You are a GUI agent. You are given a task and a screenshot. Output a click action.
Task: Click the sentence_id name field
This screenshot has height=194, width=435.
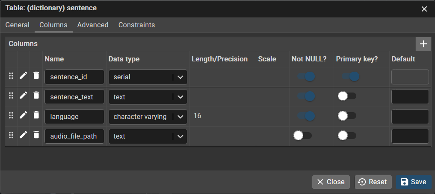tap(74, 77)
